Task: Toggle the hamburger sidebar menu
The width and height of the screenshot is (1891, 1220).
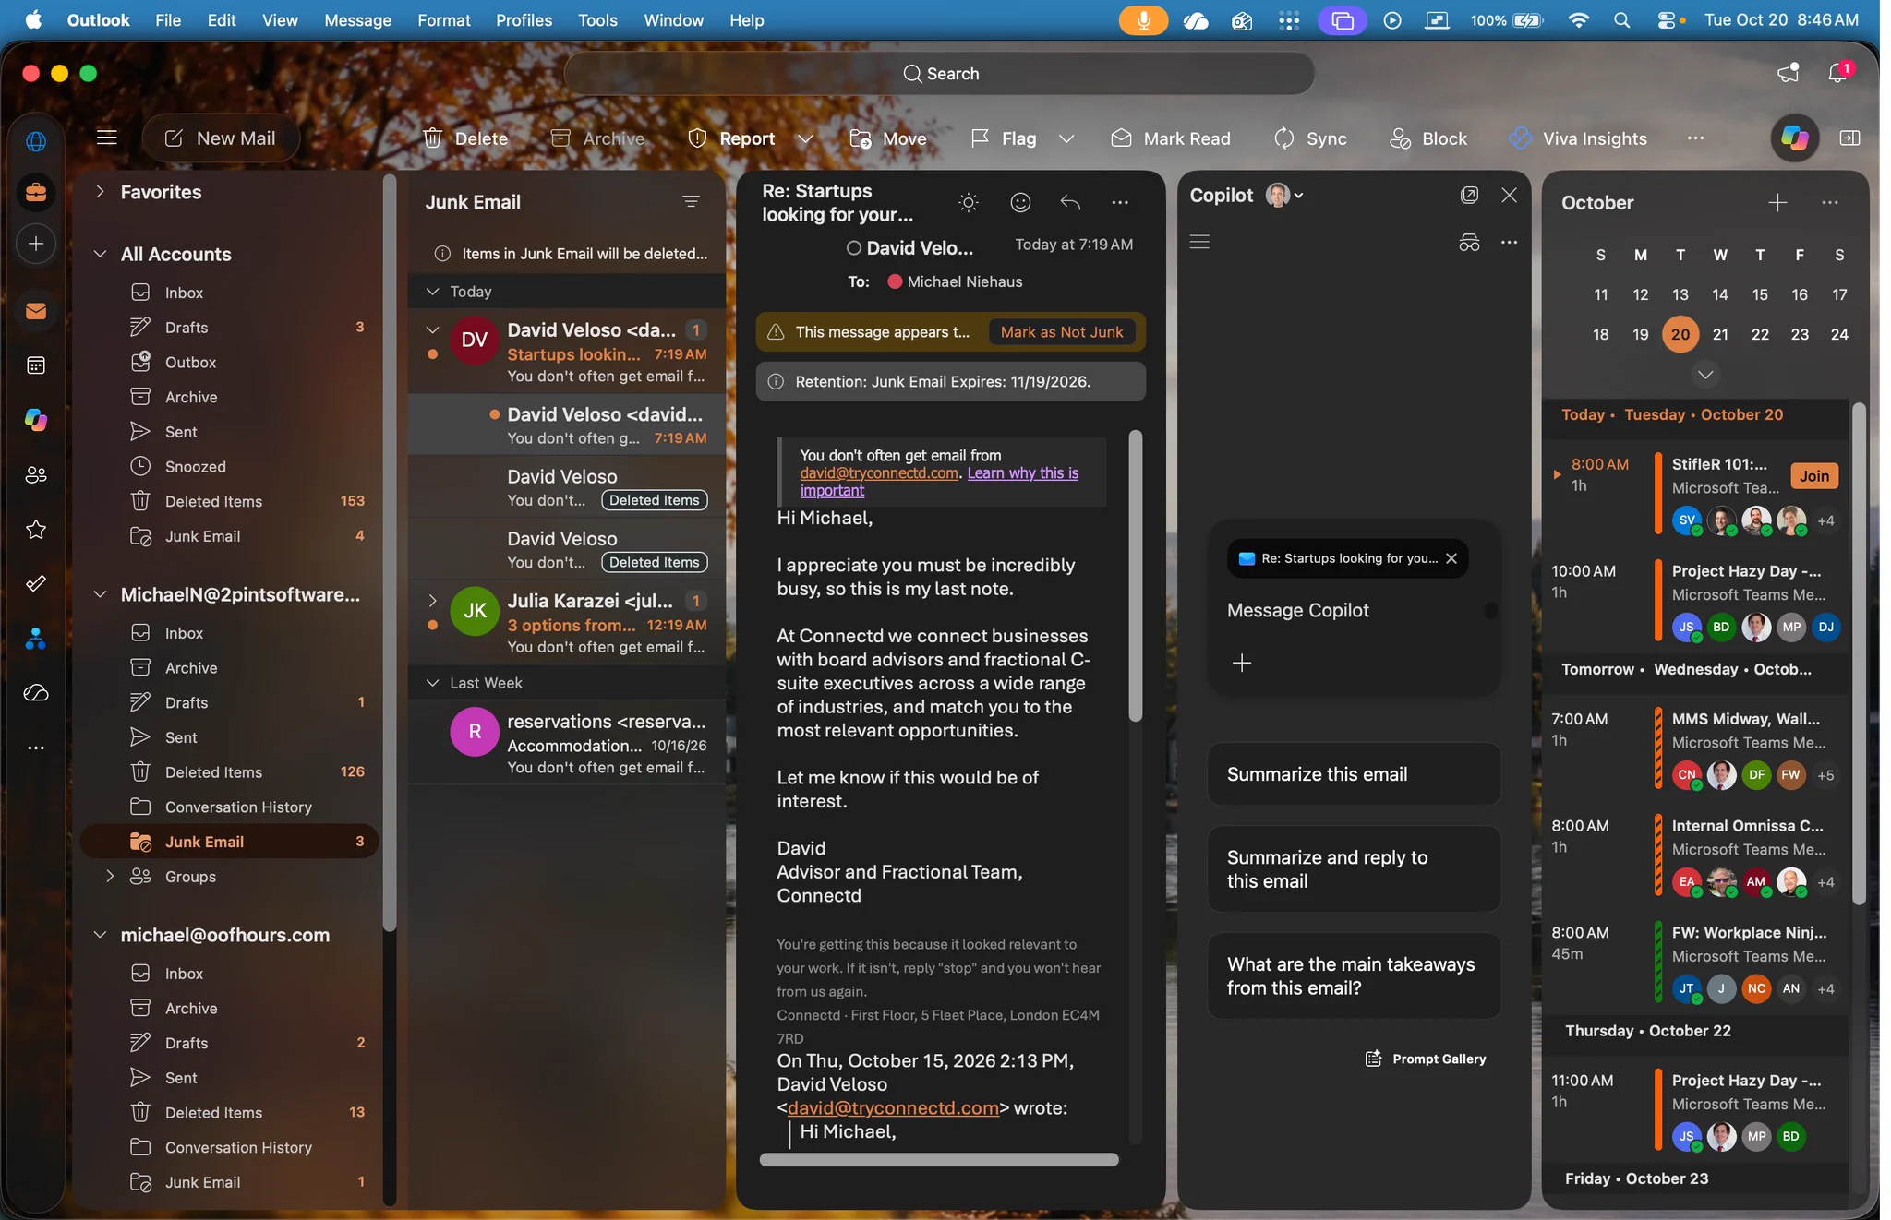Action: point(107,138)
